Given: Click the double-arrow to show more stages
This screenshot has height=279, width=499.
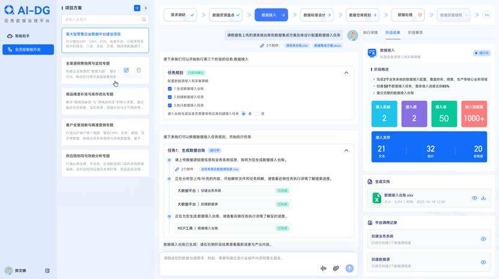Looking at the screenshot, I should click(x=486, y=15).
